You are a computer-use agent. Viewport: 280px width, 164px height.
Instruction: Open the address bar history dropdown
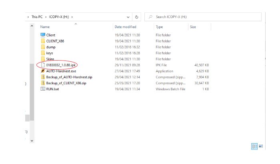pos(128,17)
